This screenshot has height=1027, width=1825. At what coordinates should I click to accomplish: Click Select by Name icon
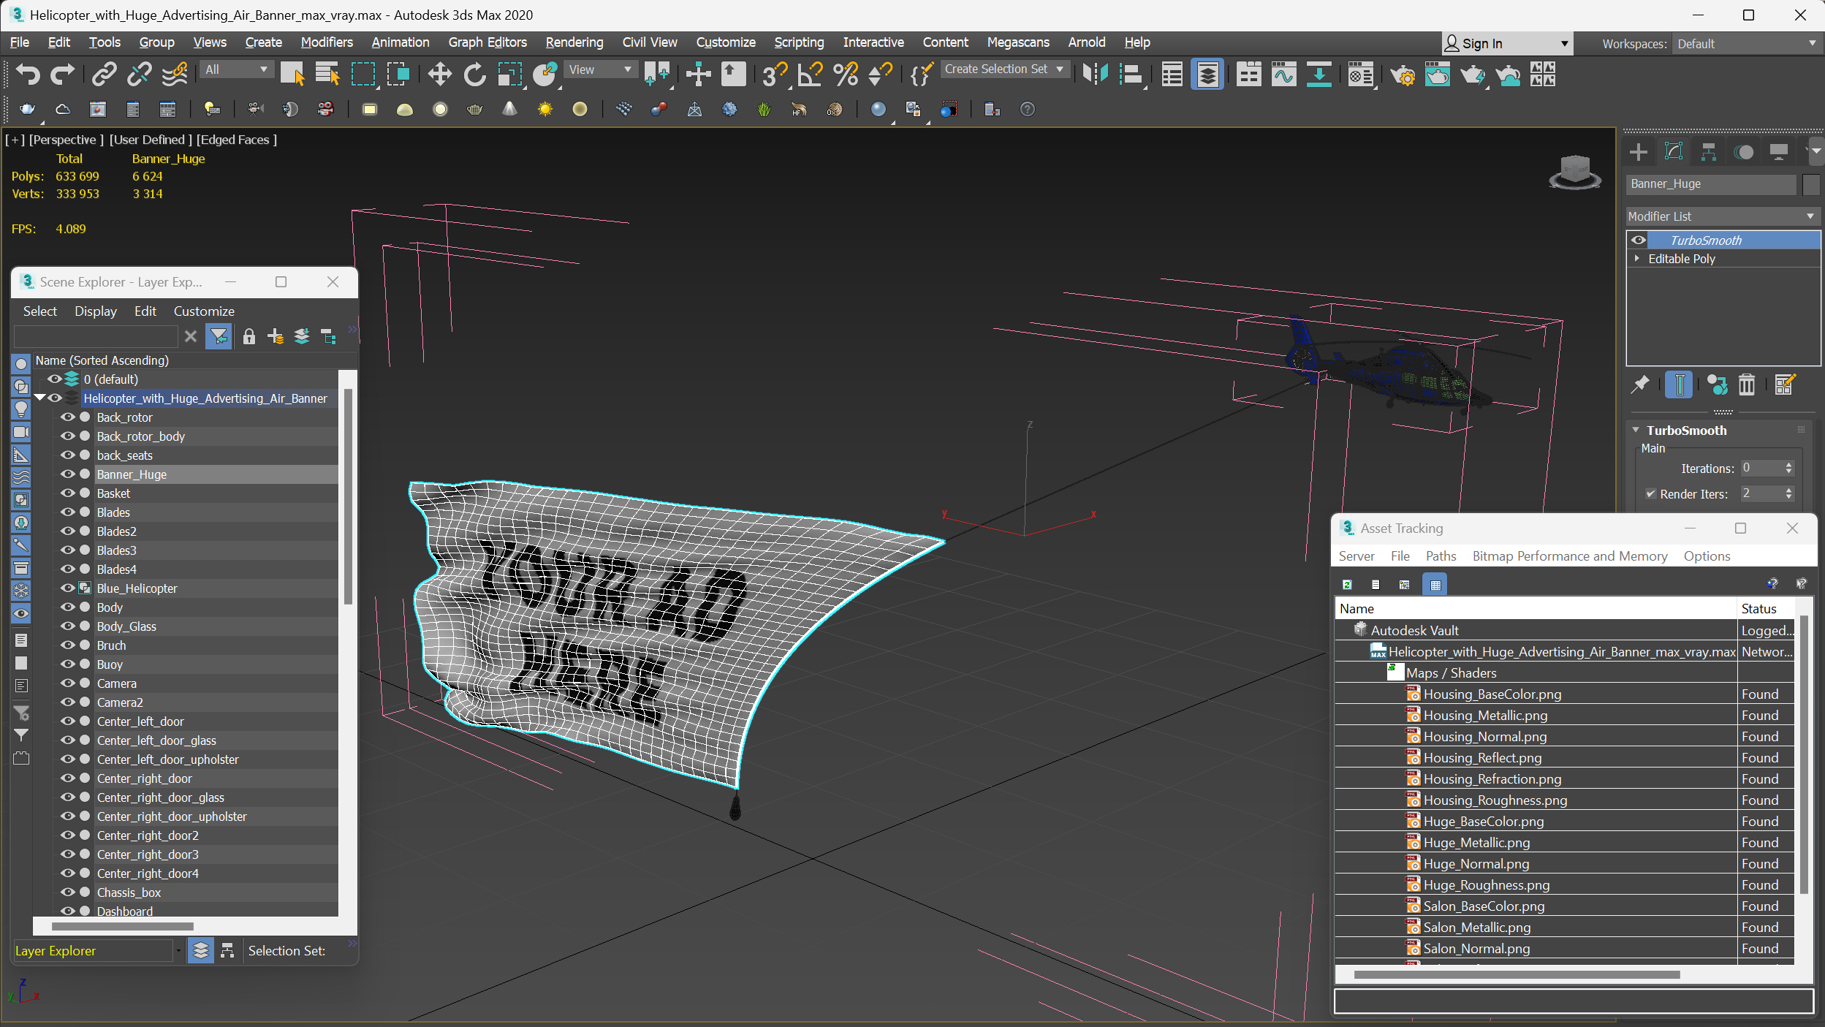point(327,74)
